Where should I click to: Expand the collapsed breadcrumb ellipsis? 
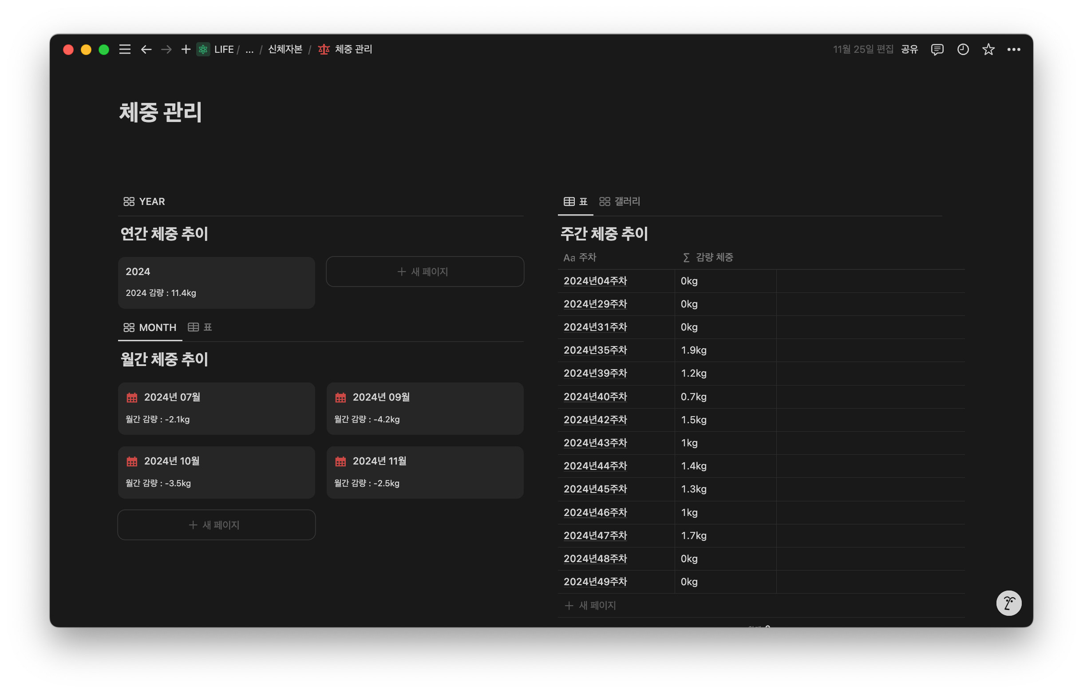coord(249,50)
